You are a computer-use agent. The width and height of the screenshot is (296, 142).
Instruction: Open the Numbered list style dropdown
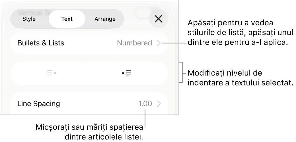[x=134, y=43]
